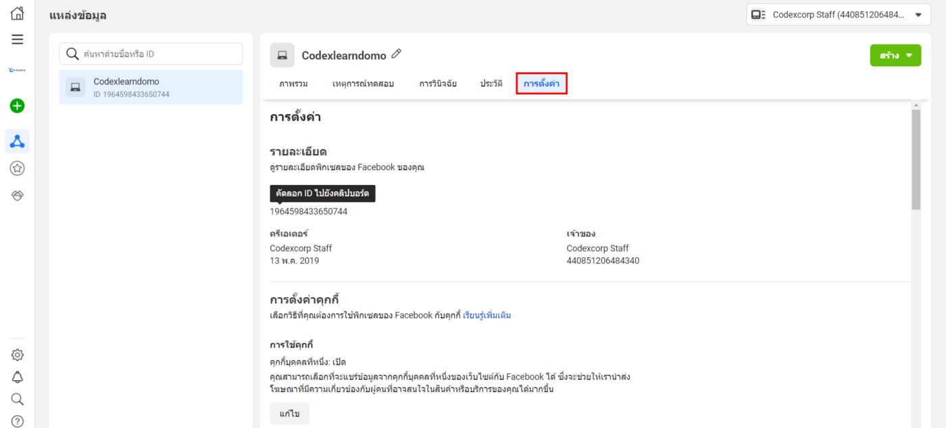Switch to the ภาพรวม tab

[293, 84]
